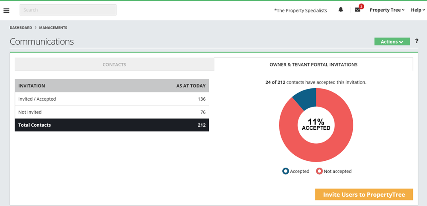Open the notifications bell
427x206 pixels.
click(341, 10)
